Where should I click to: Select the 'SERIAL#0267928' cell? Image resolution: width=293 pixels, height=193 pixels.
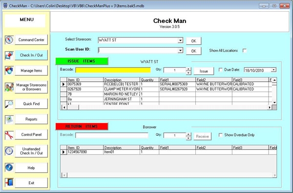coord(177,89)
